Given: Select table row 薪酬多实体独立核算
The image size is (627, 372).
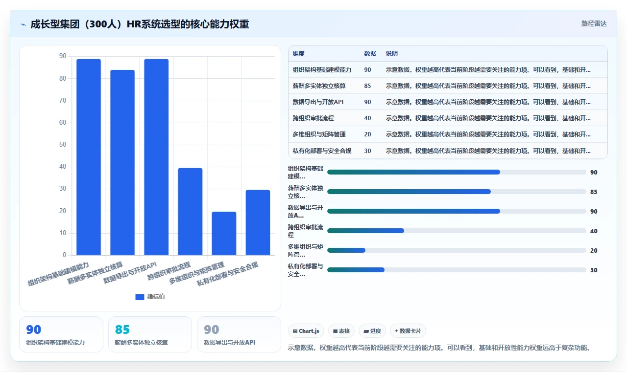Looking at the screenshot, I should click(x=448, y=86).
